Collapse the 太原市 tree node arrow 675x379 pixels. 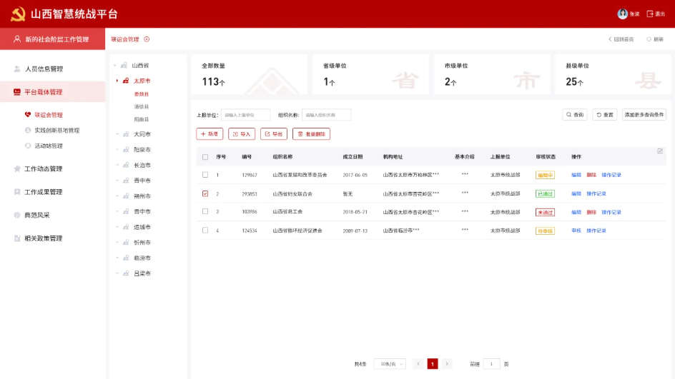coord(117,81)
